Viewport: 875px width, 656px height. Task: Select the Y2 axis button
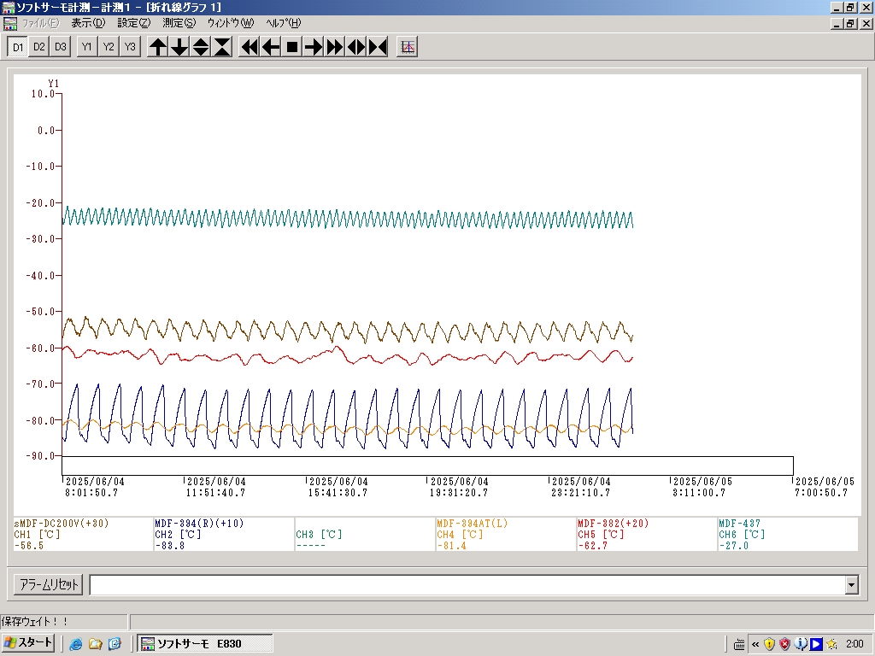(109, 47)
